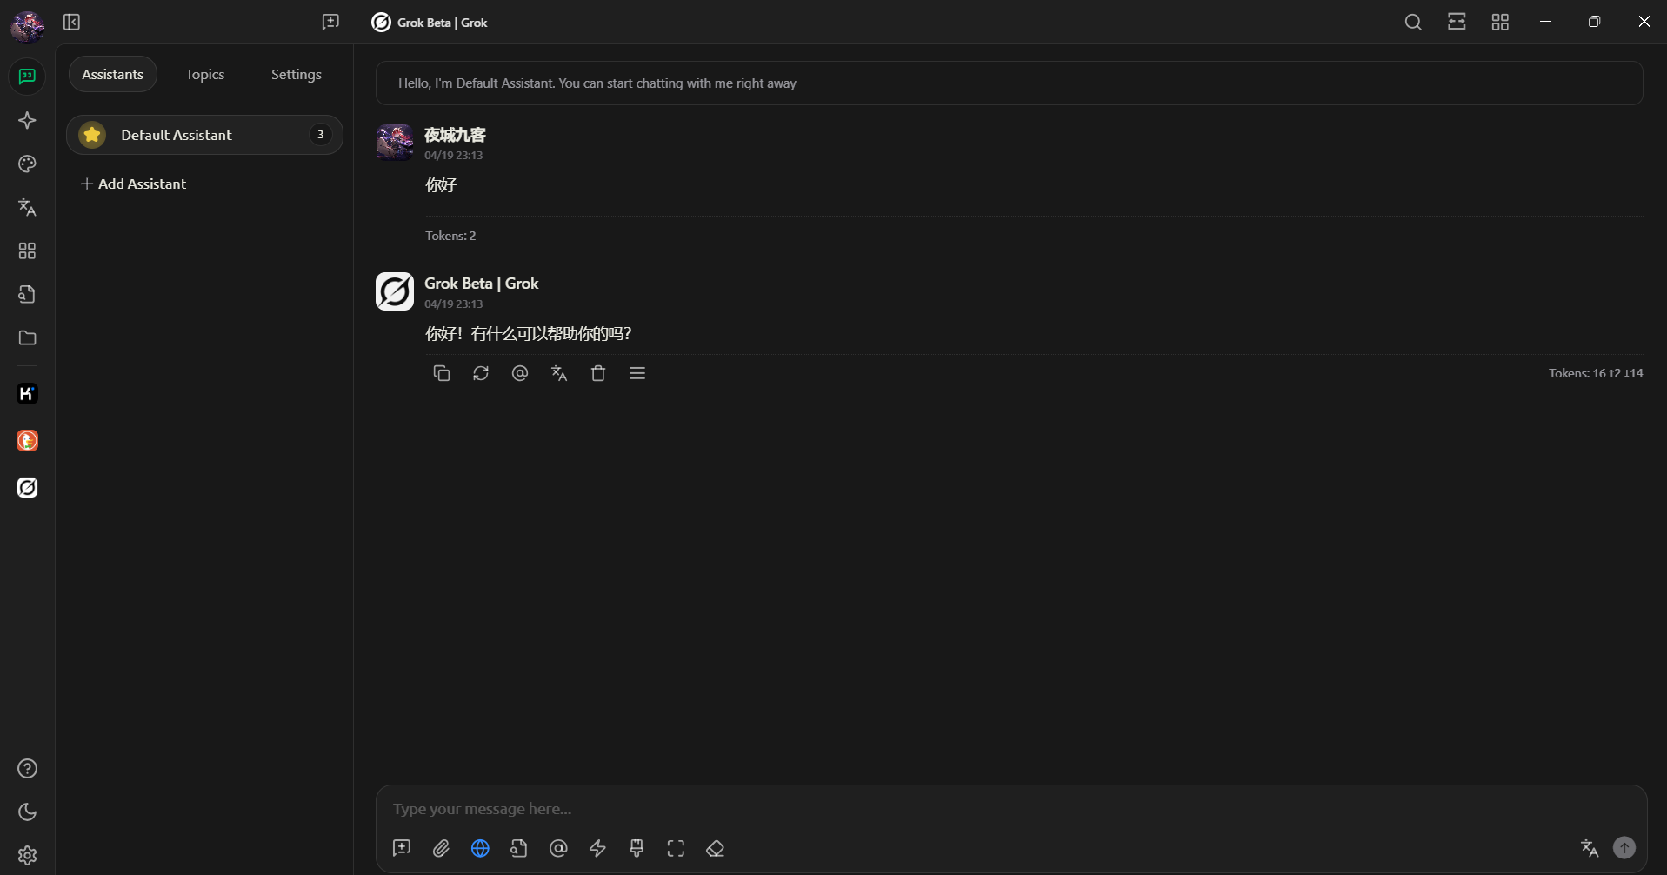Screen dimensions: 1667x875
Task: Click the Default Assistant star emoji icon
Action: (x=92, y=135)
